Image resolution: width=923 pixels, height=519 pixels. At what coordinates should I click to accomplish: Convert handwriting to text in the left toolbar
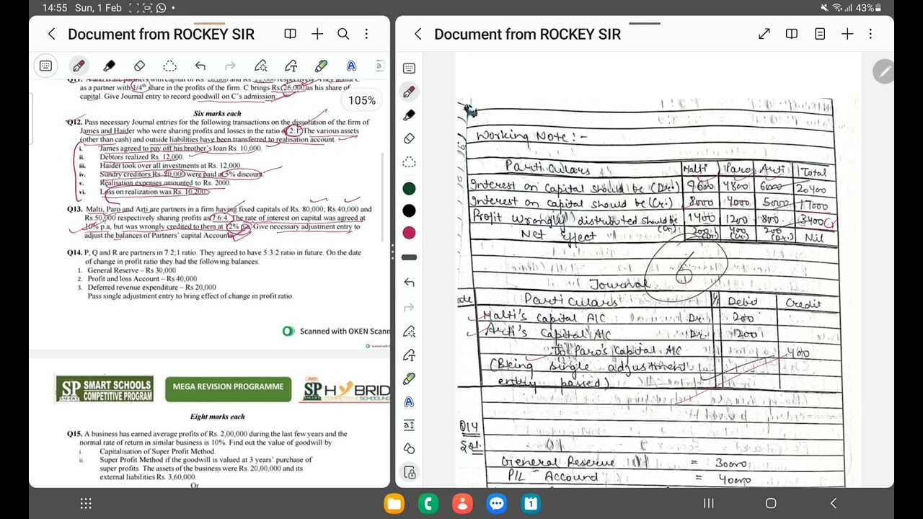[291, 66]
